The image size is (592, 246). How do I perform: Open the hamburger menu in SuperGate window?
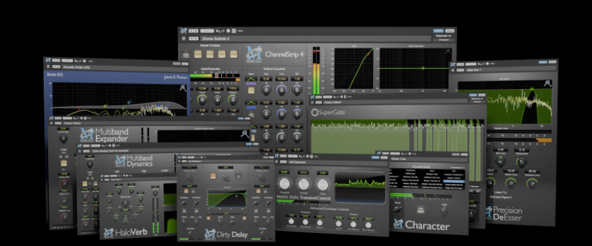[312, 102]
